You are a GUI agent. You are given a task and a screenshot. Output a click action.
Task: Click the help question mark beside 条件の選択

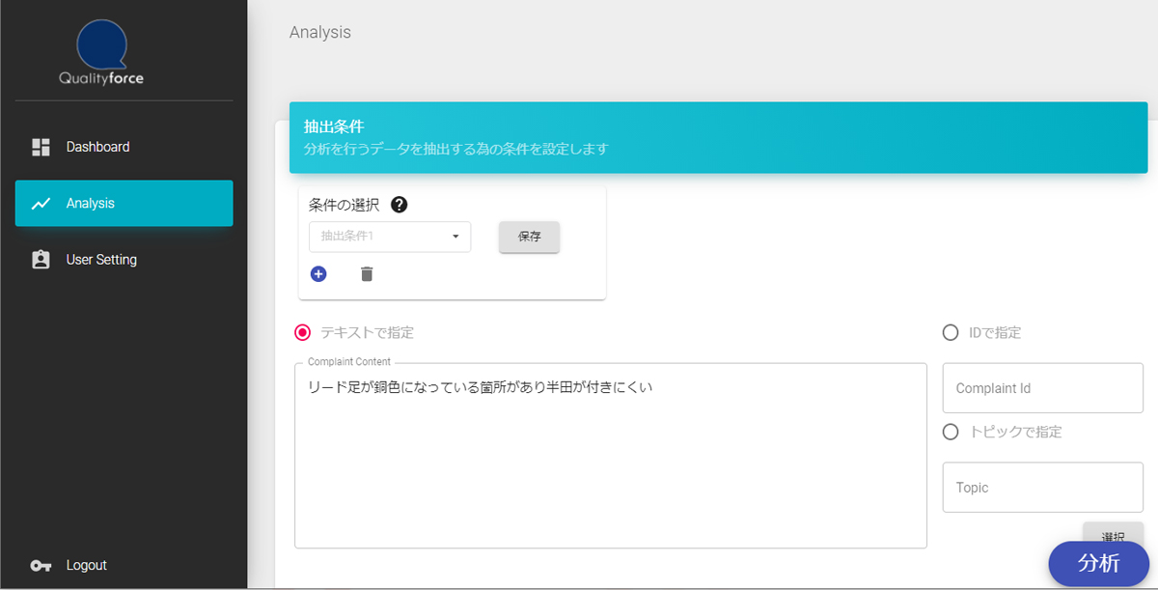click(x=399, y=205)
